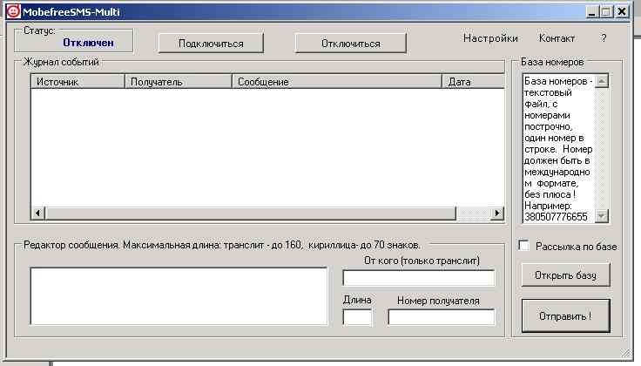Click the От кого sender input field
The image size is (641, 366).
419,278
